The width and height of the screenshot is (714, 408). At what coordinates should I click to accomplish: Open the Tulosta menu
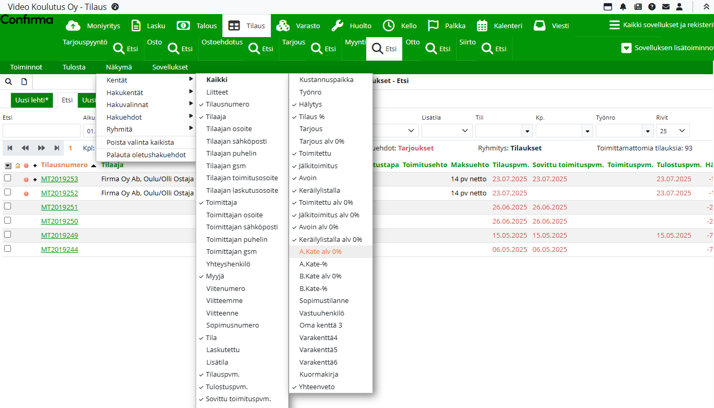pyautogui.click(x=74, y=67)
